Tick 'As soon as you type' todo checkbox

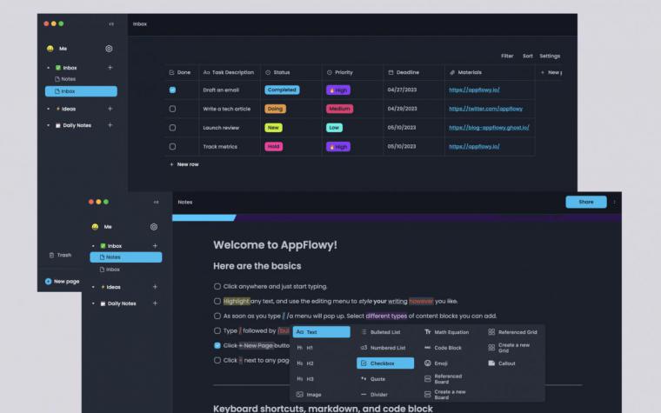[x=217, y=316]
